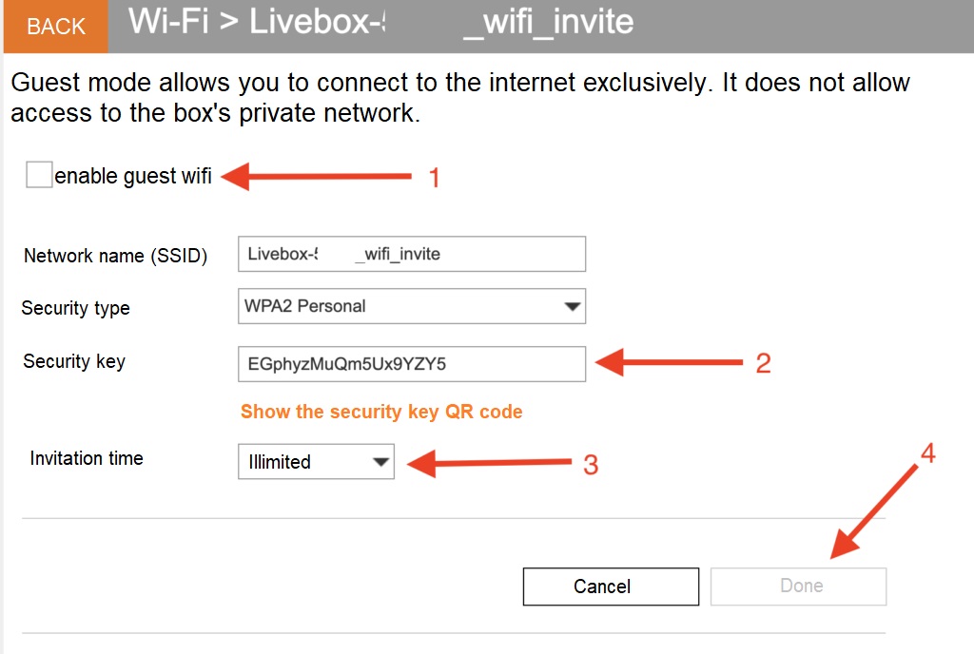Tick the box next to 'enable guest wifi'

[x=38, y=174]
